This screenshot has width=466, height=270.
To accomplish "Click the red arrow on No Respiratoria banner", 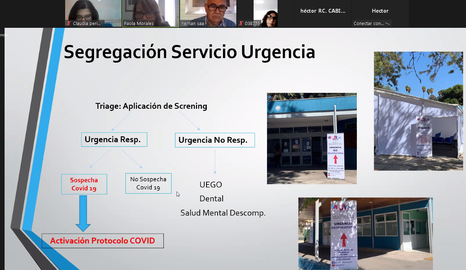I will tap(335, 159).
